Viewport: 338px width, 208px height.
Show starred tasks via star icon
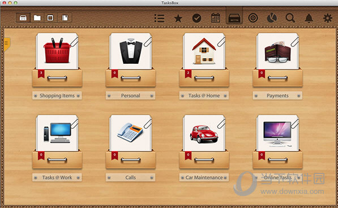(178, 18)
